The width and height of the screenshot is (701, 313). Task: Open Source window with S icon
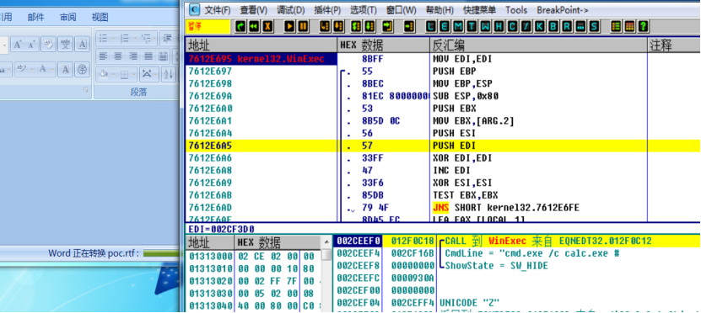(x=594, y=27)
